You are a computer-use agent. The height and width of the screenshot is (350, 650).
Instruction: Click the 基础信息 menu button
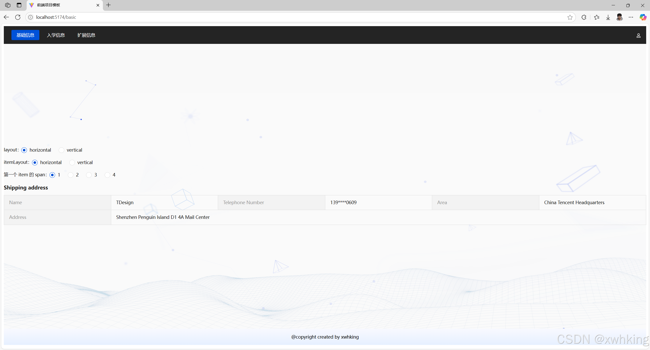pyautogui.click(x=25, y=35)
